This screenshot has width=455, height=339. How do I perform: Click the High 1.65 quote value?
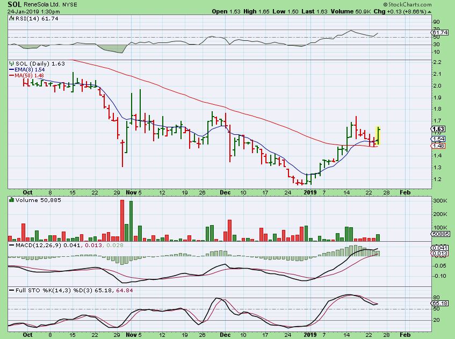pyautogui.click(x=256, y=12)
